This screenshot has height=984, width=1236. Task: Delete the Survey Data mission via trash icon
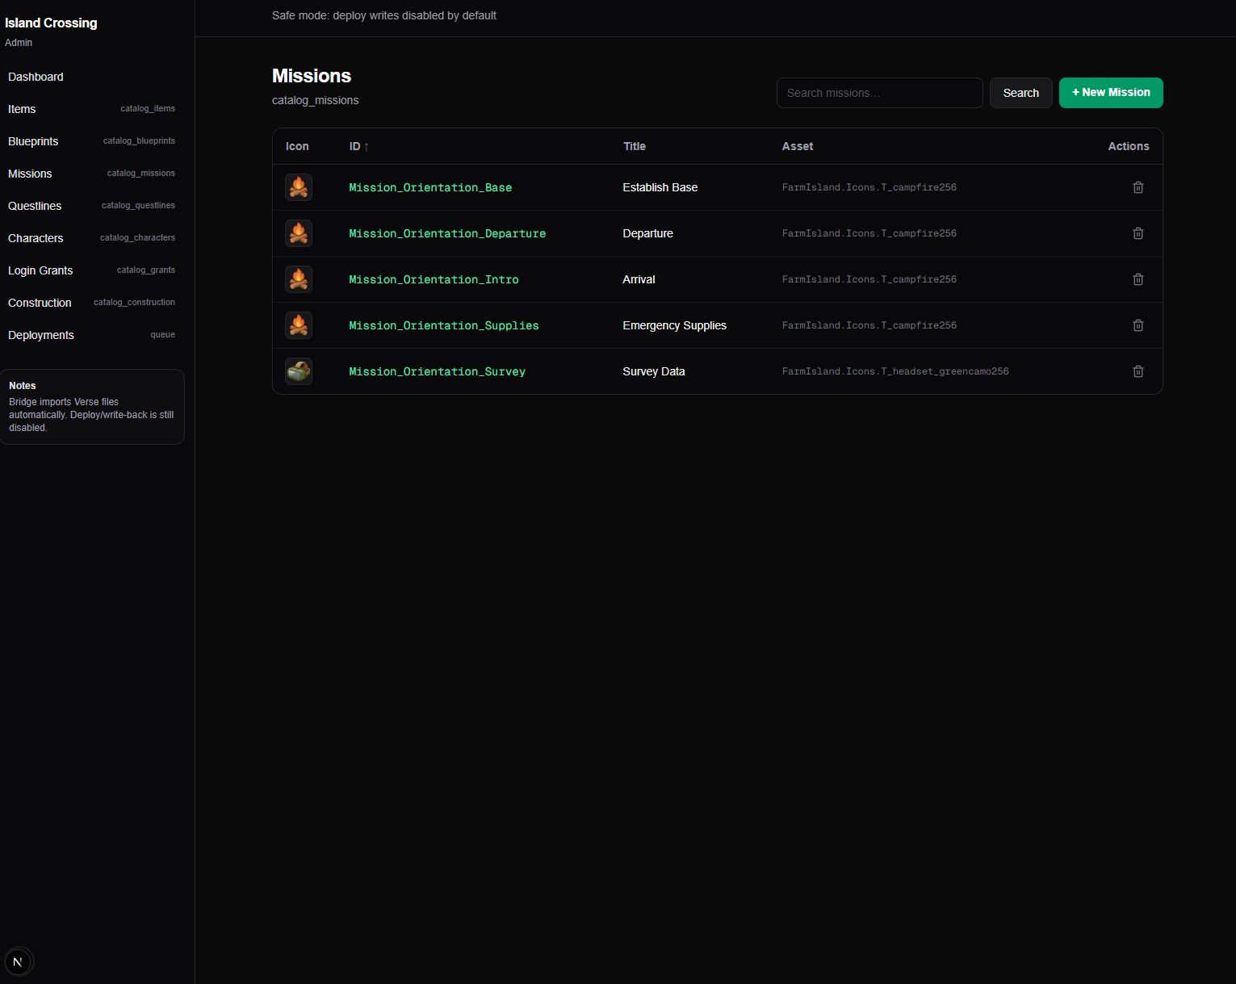(1138, 371)
